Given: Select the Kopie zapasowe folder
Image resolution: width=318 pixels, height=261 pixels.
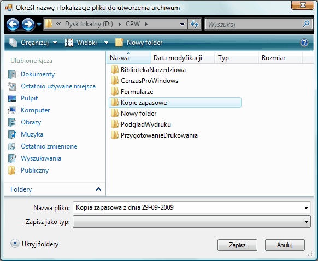Looking at the screenshot, I should [175, 103].
